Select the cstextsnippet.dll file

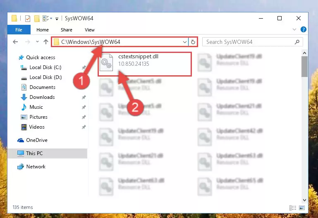145,64
